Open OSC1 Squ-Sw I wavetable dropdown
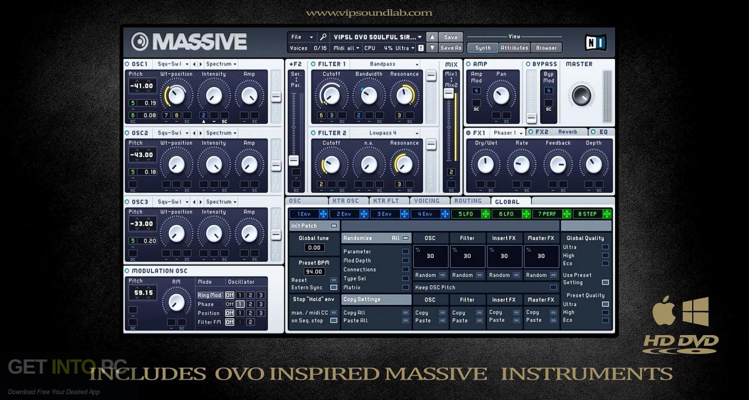The image size is (749, 400). pos(173,64)
